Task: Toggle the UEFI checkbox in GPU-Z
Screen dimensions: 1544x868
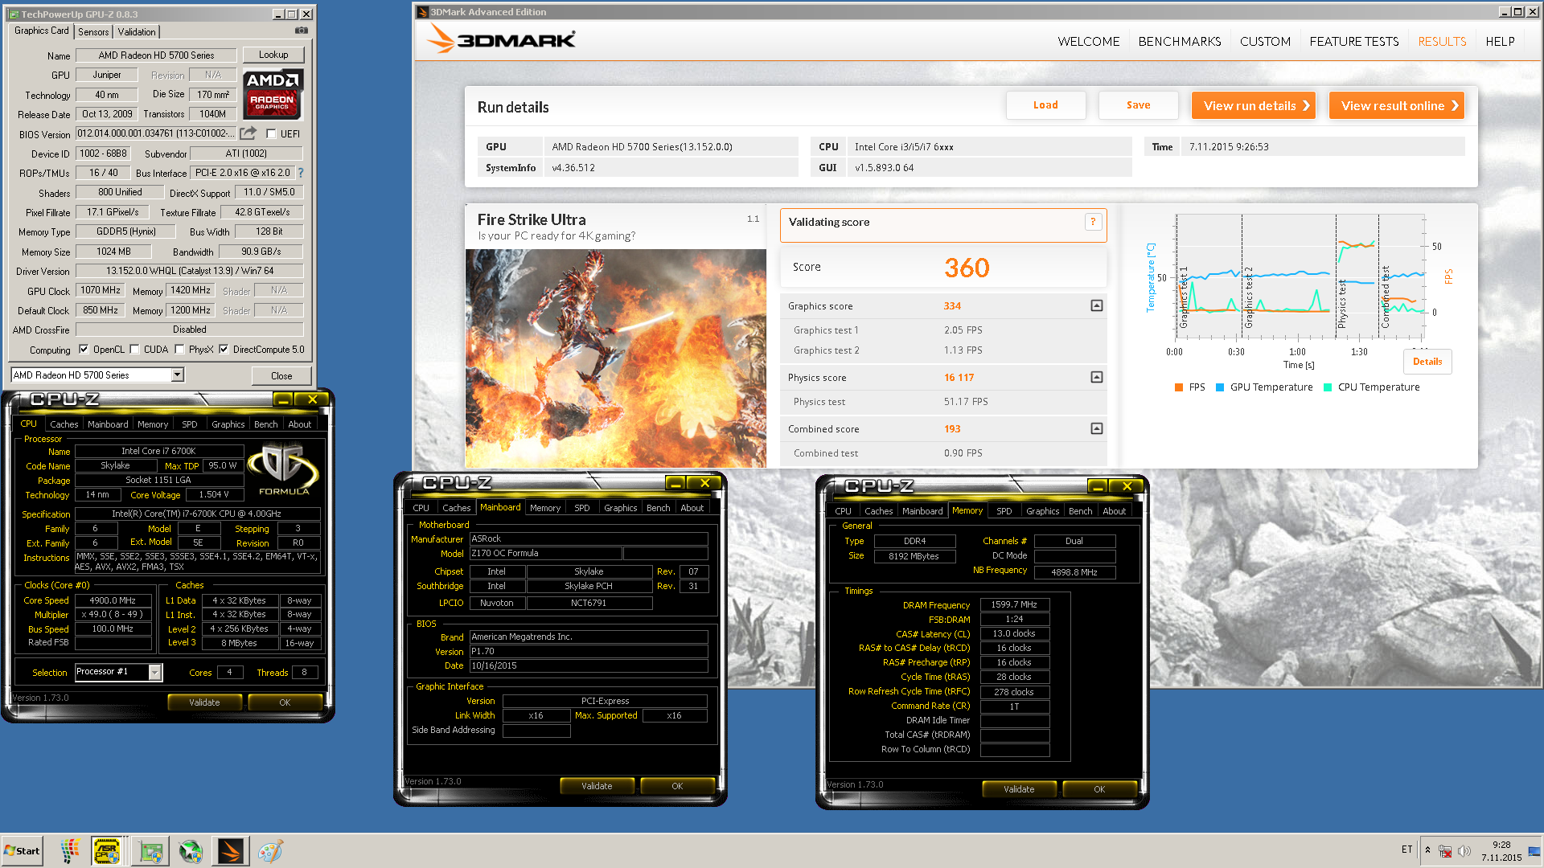Action: (x=272, y=134)
